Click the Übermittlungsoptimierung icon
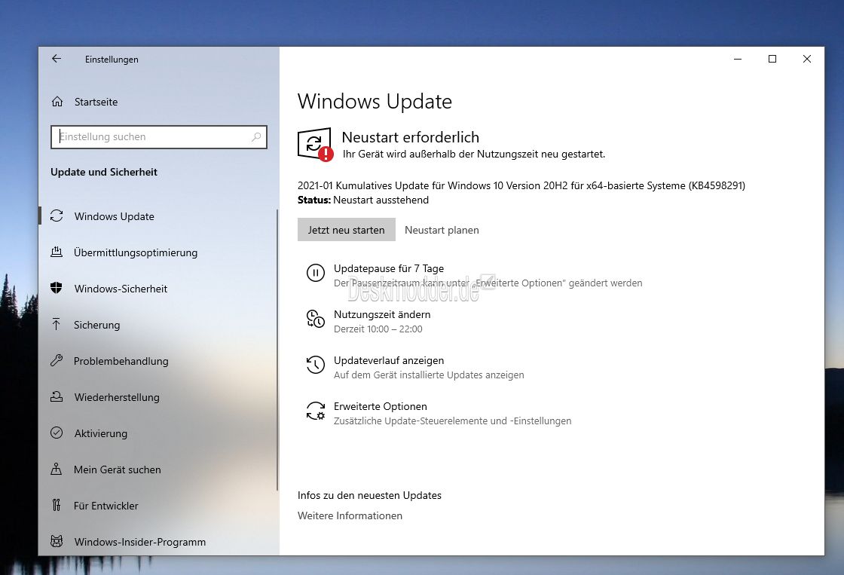 [57, 252]
